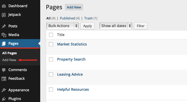Screen dimensions: 187x102
Task: Click the Media icon in sidebar
Action: point(4,35)
